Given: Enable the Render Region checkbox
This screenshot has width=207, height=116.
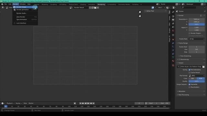Looking at the screenshot, I should (x=190, y=33).
